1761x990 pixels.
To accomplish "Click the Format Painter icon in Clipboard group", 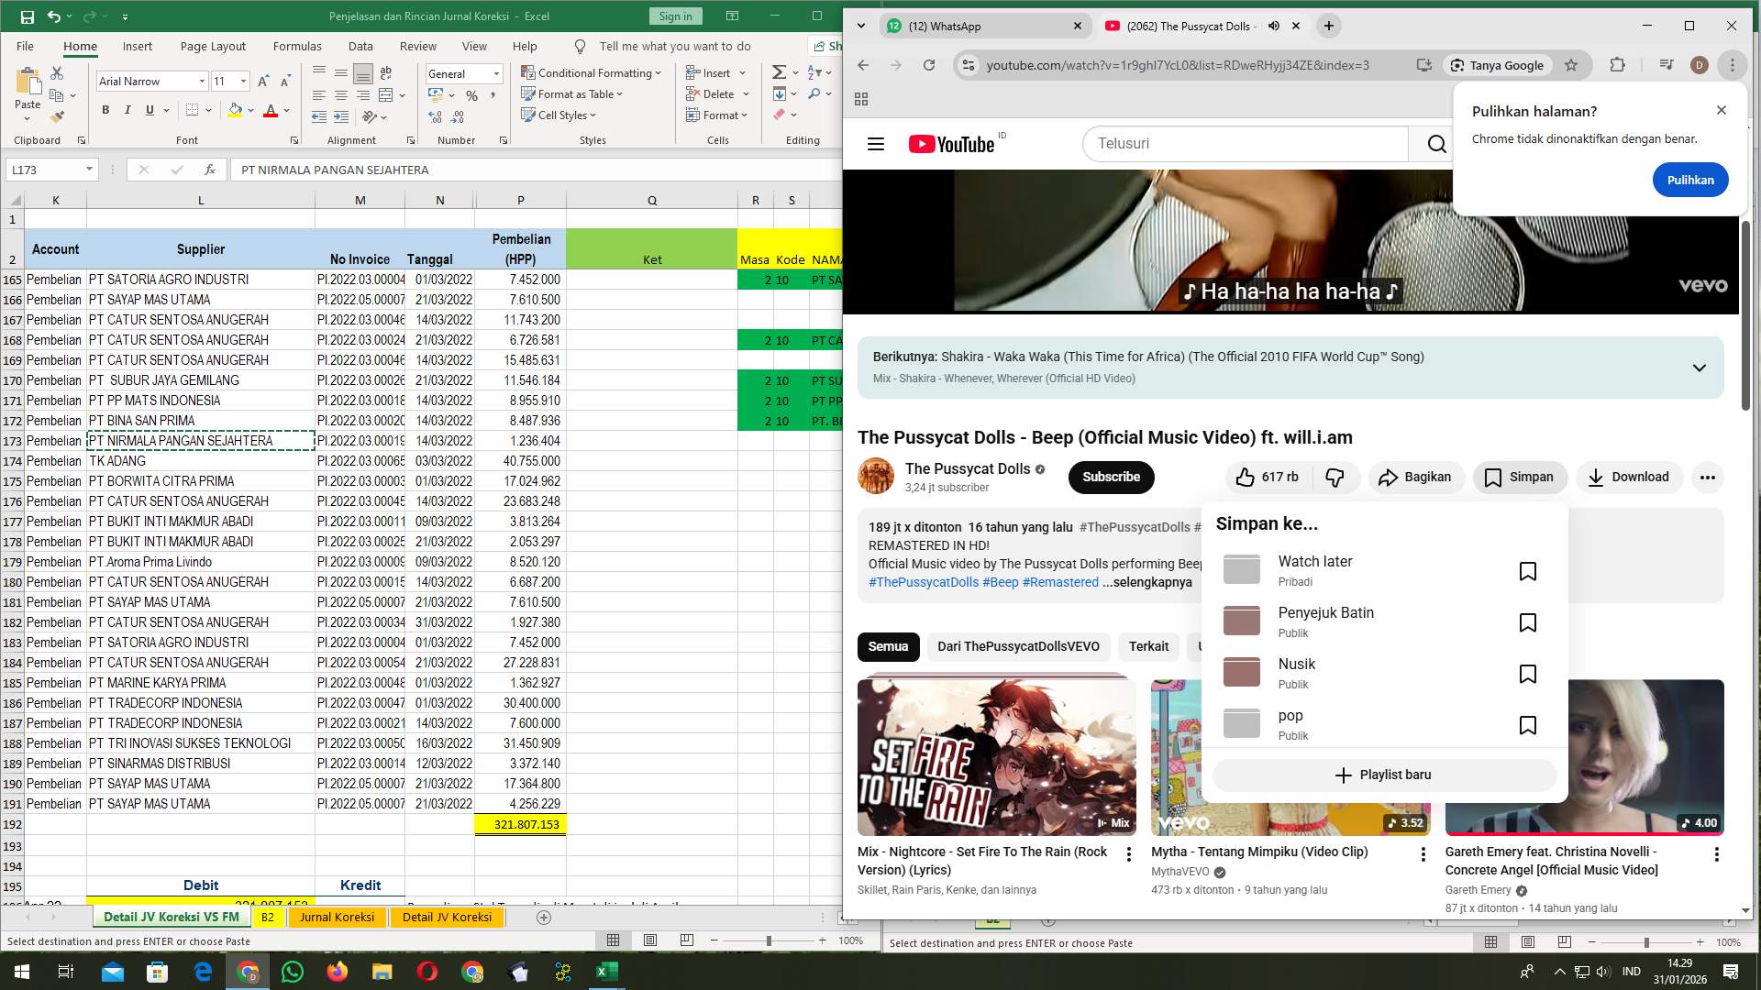I will click(x=57, y=116).
